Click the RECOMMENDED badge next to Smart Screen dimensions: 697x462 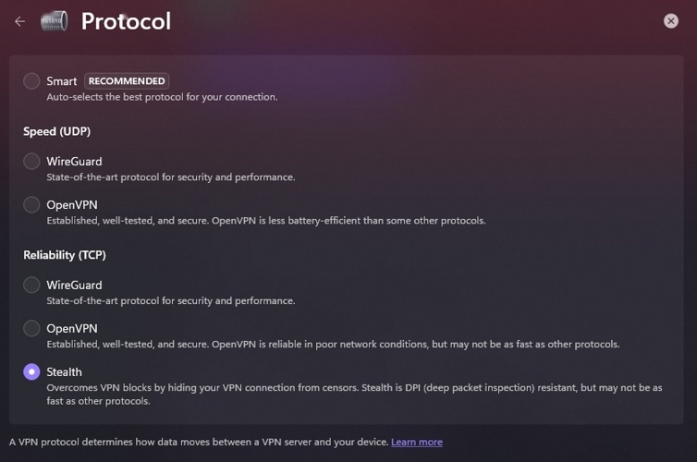coord(127,81)
